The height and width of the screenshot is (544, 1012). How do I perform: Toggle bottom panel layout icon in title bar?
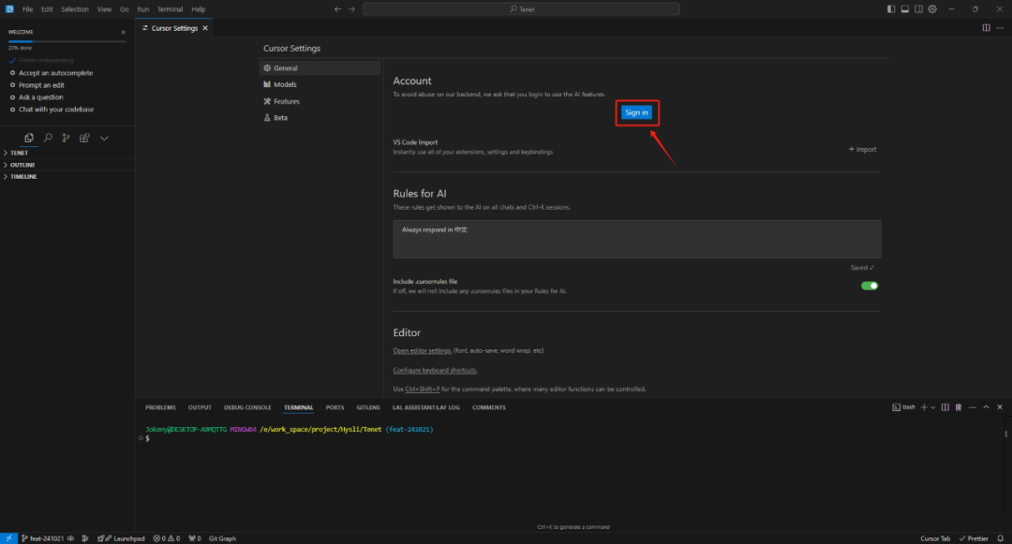click(x=903, y=9)
